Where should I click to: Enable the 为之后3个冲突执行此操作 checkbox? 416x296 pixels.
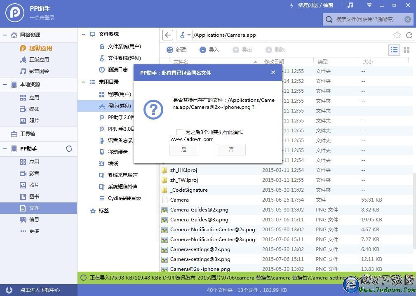(x=179, y=132)
